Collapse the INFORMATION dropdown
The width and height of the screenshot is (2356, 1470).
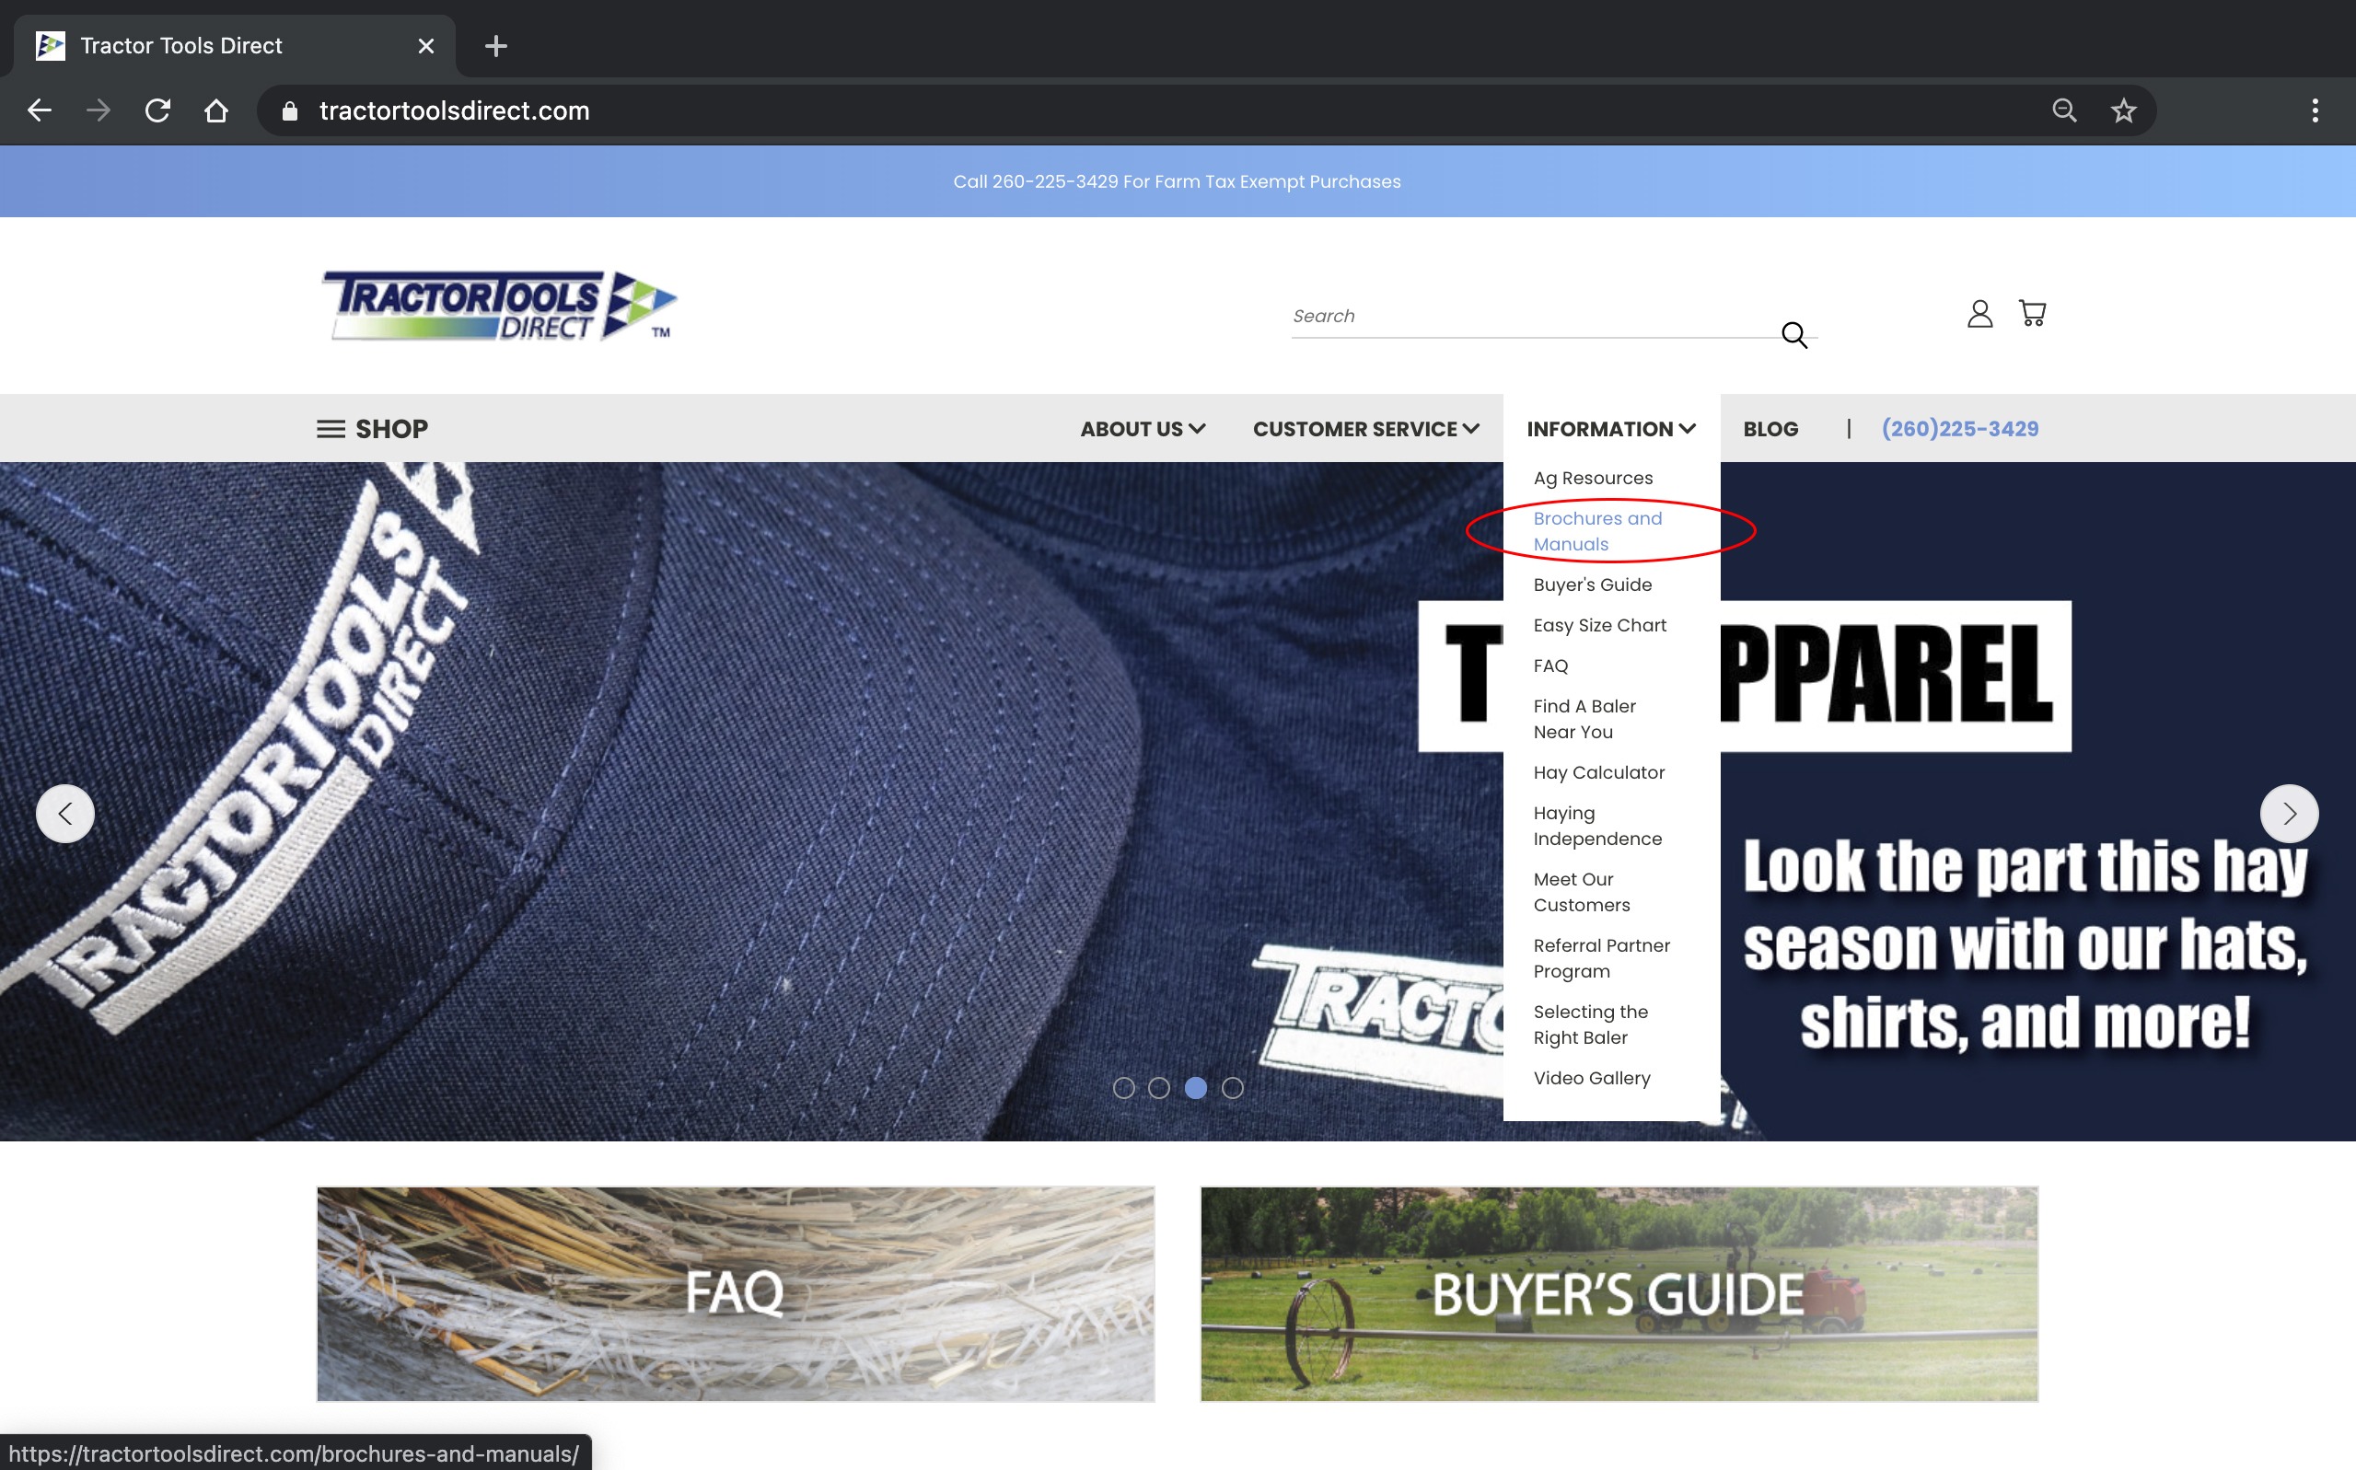coord(1609,428)
